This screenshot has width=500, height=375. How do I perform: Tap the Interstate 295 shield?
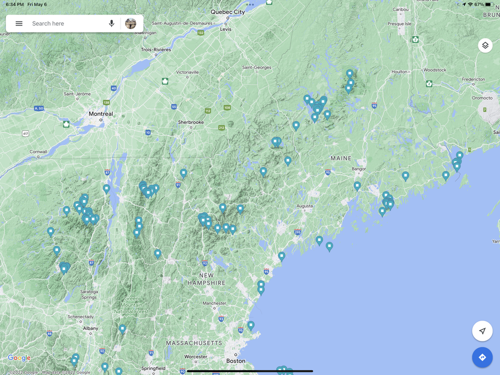click(x=297, y=232)
